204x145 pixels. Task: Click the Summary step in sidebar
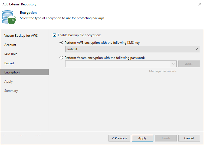point(11,91)
